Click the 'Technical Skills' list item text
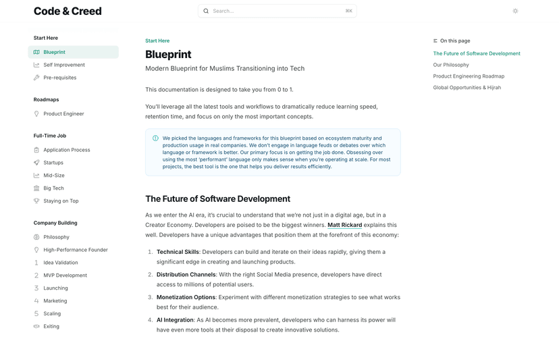Viewport: 559px width, 339px height. tap(178, 252)
